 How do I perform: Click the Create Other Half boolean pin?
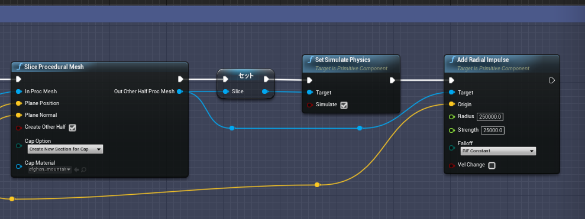pos(19,128)
